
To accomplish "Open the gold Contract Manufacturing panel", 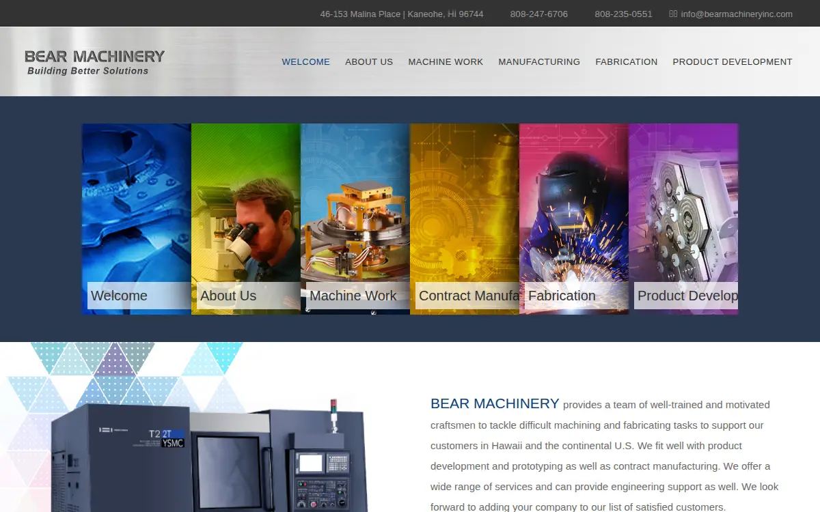I will point(465,219).
